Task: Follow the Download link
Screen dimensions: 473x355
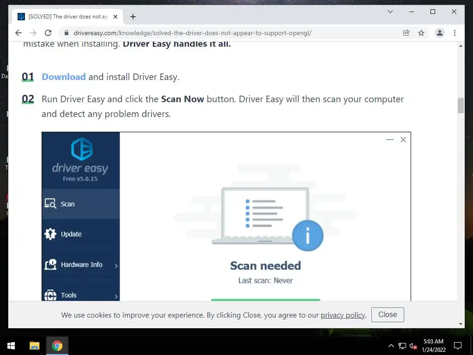Action: coord(64,77)
